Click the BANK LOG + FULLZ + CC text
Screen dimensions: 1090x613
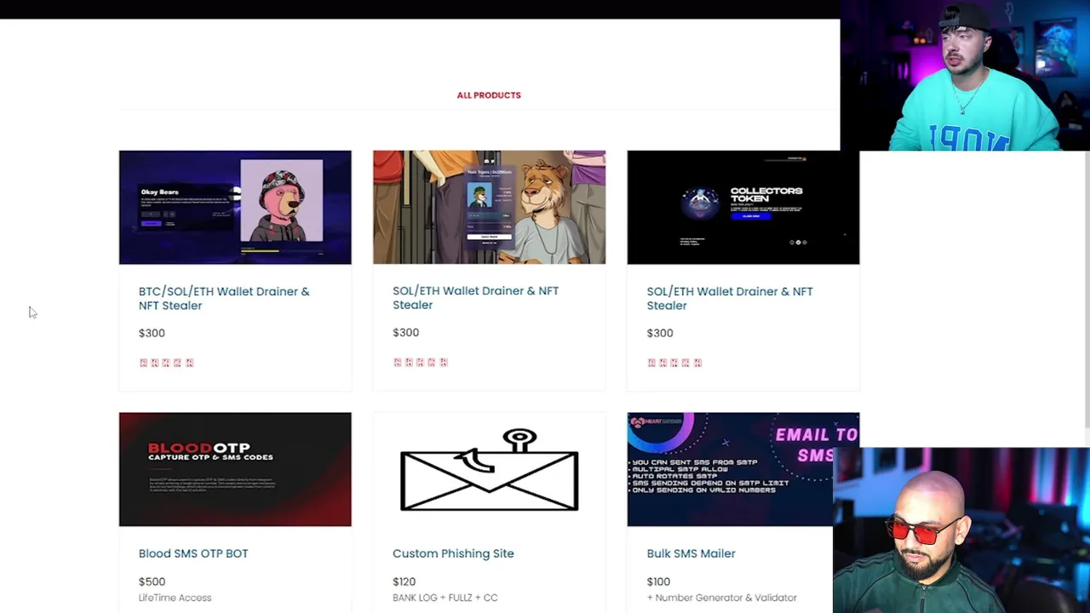(x=445, y=598)
